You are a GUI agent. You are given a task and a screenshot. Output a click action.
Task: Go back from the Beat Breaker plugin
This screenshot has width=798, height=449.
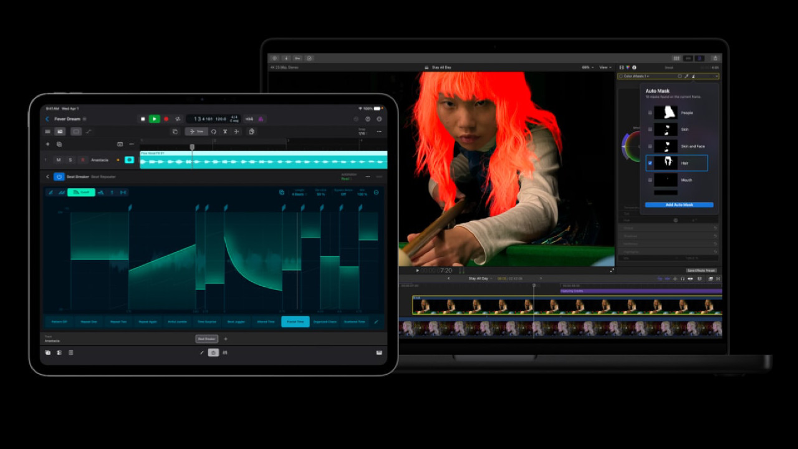47,176
